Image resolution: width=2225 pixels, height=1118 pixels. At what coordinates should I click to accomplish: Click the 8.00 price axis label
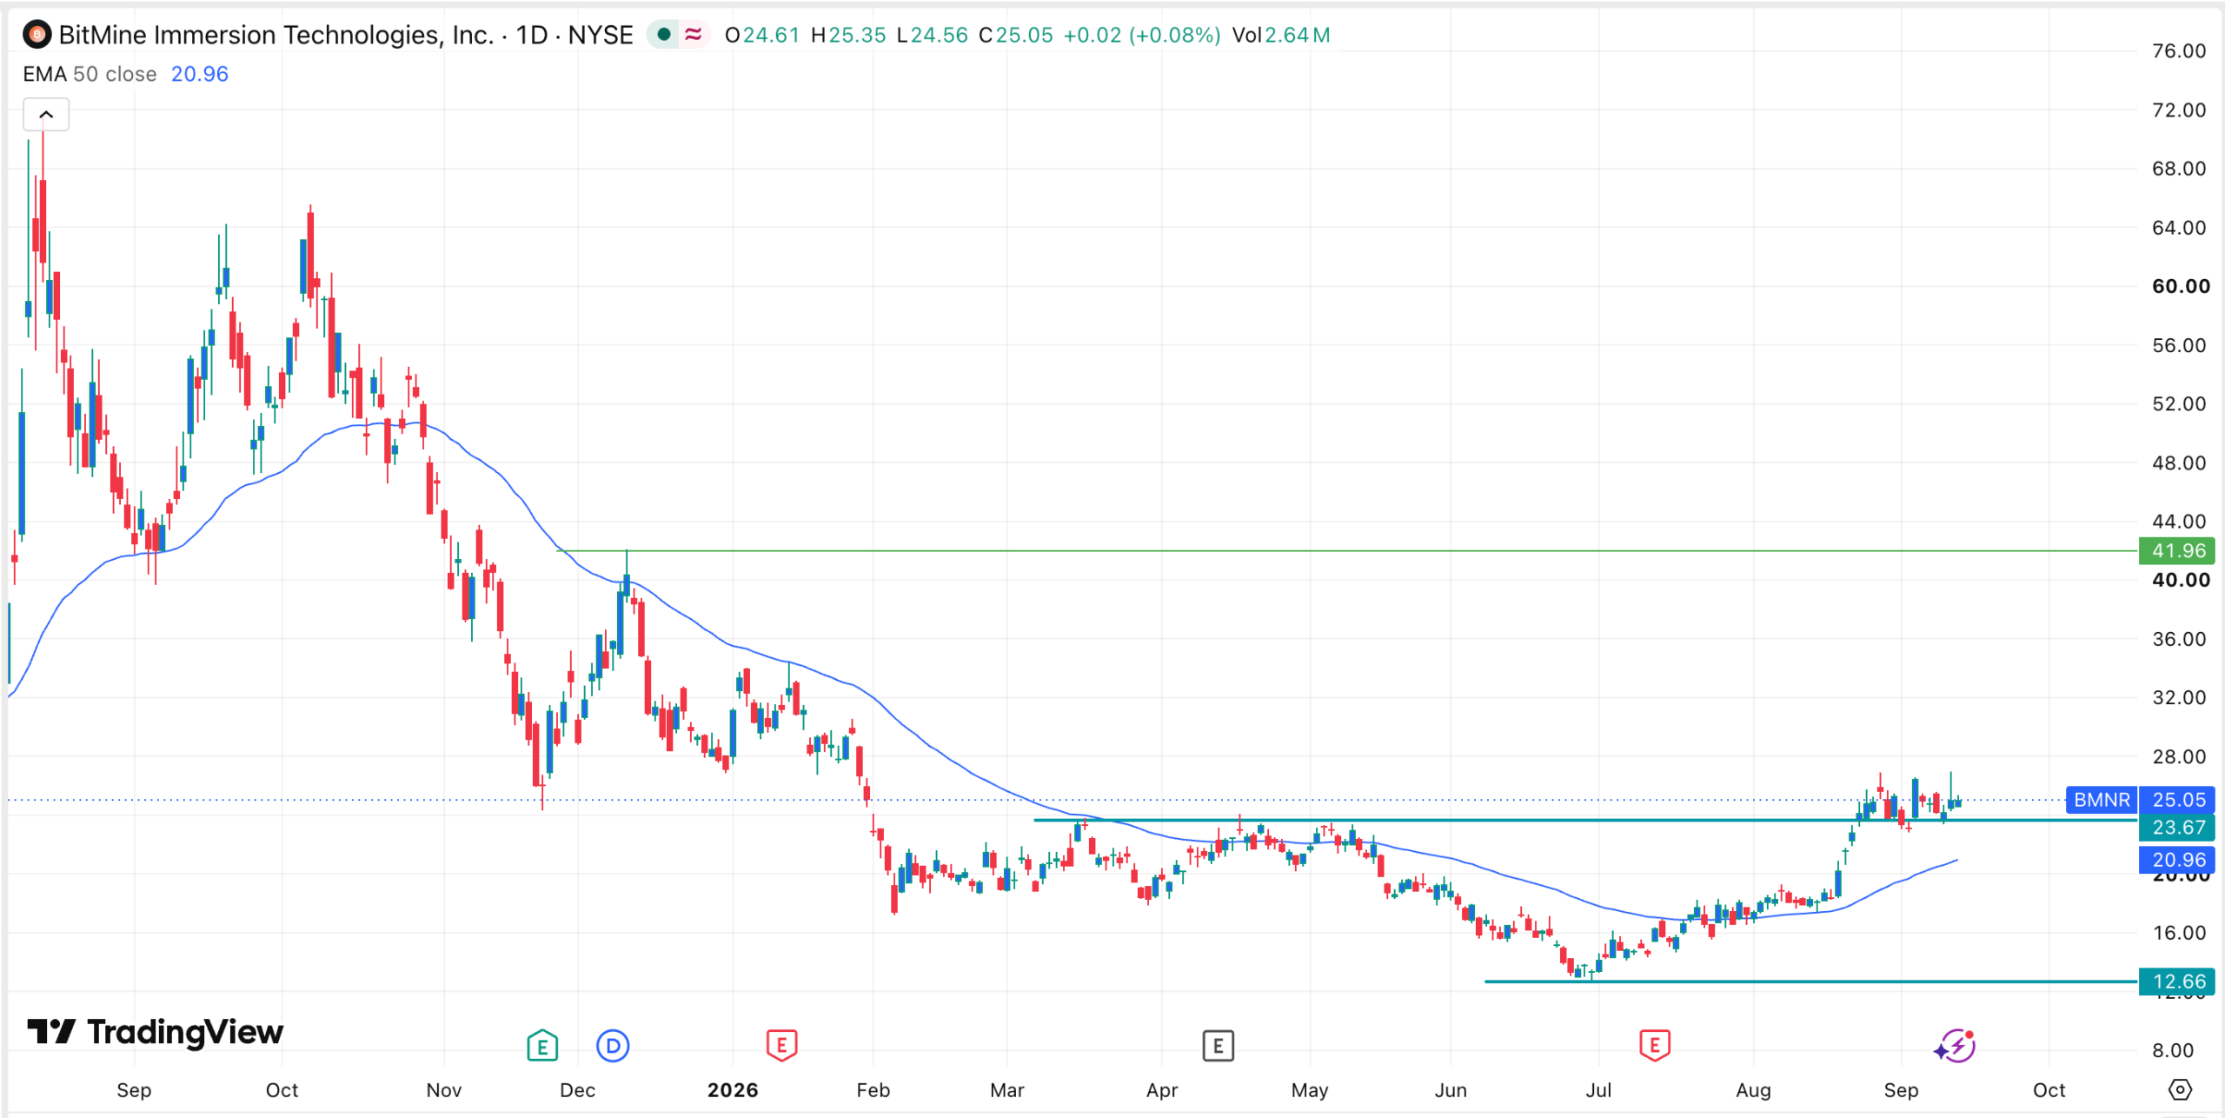pos(2173,1050)
